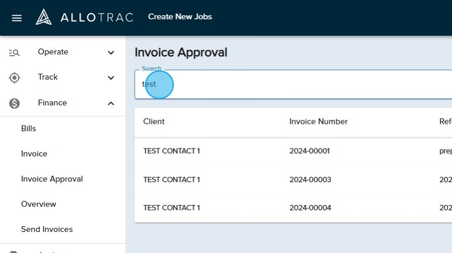452x253 pixels.
Task: Open the Bills page
Action: [x=29, y=129]
